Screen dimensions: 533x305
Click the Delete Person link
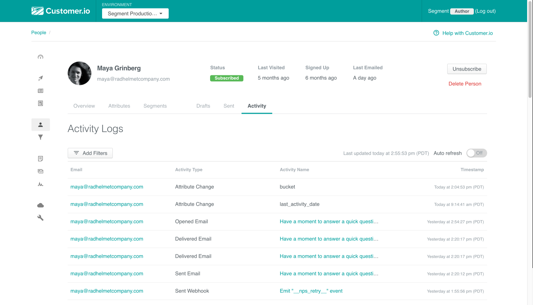(465, 84)
